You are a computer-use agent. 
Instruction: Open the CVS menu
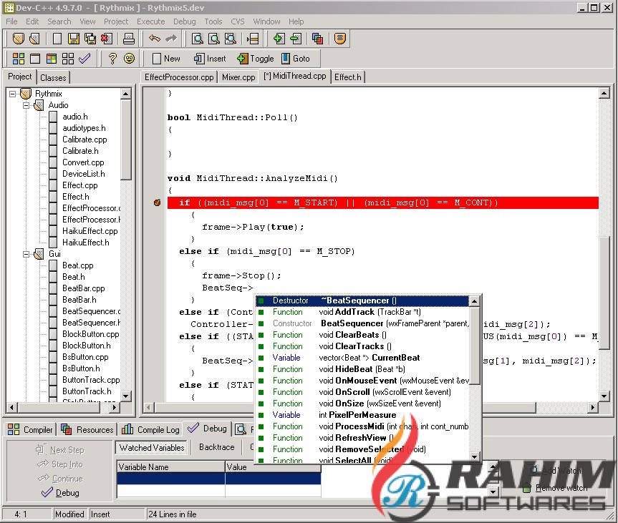(x=238, y=21)
